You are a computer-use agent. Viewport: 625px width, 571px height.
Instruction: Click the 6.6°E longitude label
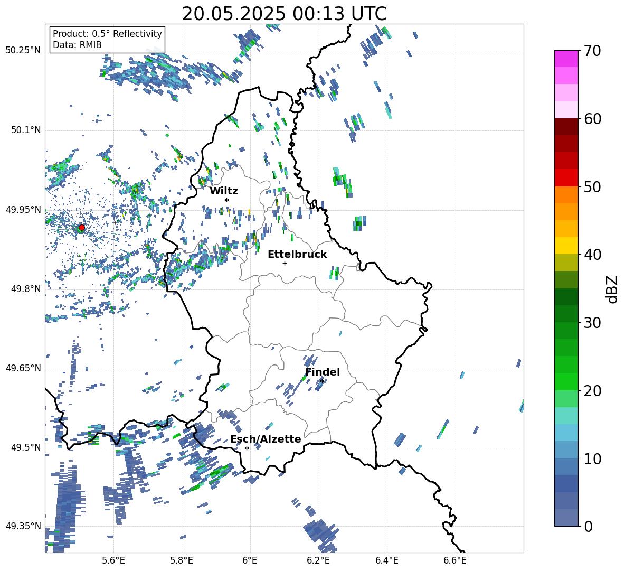point(455,560)
